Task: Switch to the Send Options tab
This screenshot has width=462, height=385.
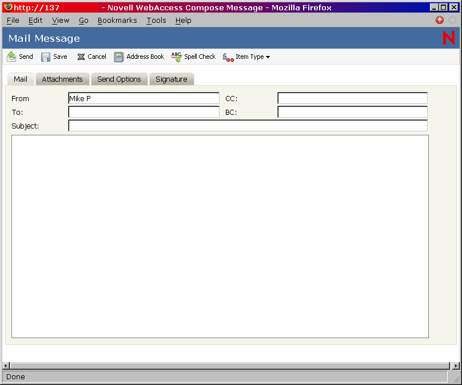Action: tap(119, 79)
